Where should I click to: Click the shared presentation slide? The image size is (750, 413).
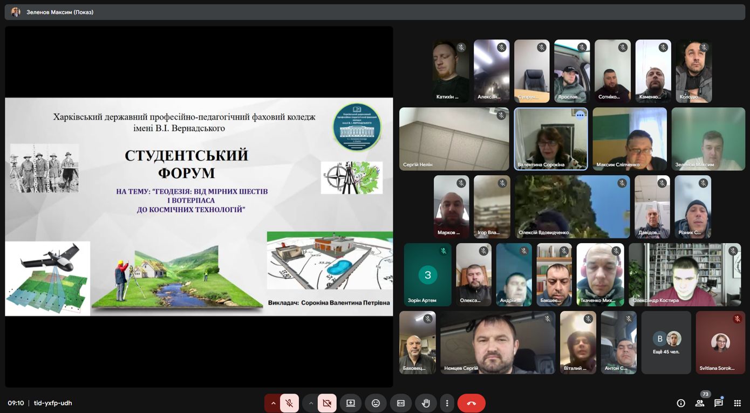pos(199,206)
